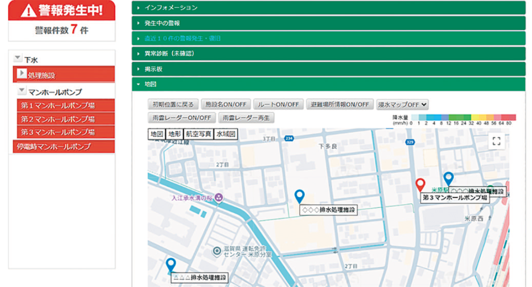Click the blue ○○○排水処理施設 map pin

449,178
